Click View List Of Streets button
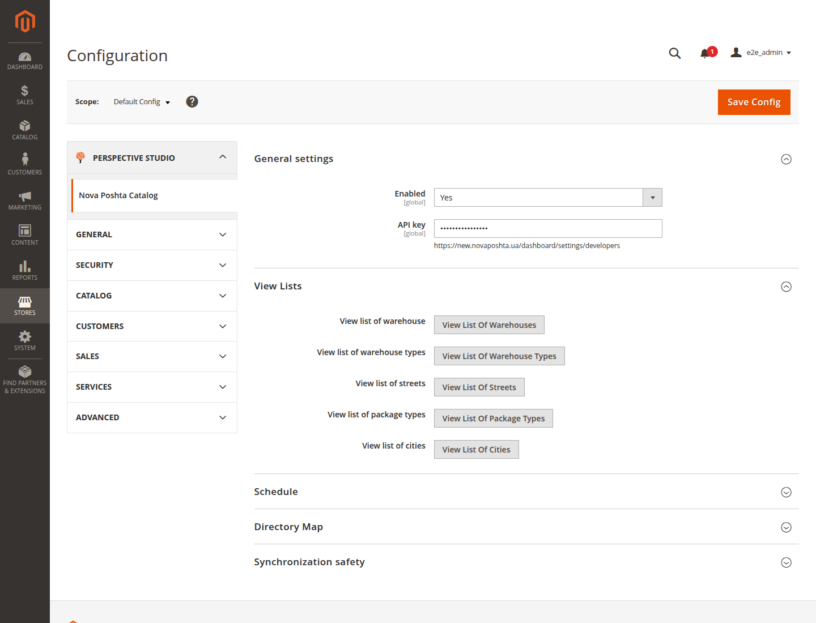Image resolution: width=816 pixels, height=623 pixels. click(x=479, y=387)
